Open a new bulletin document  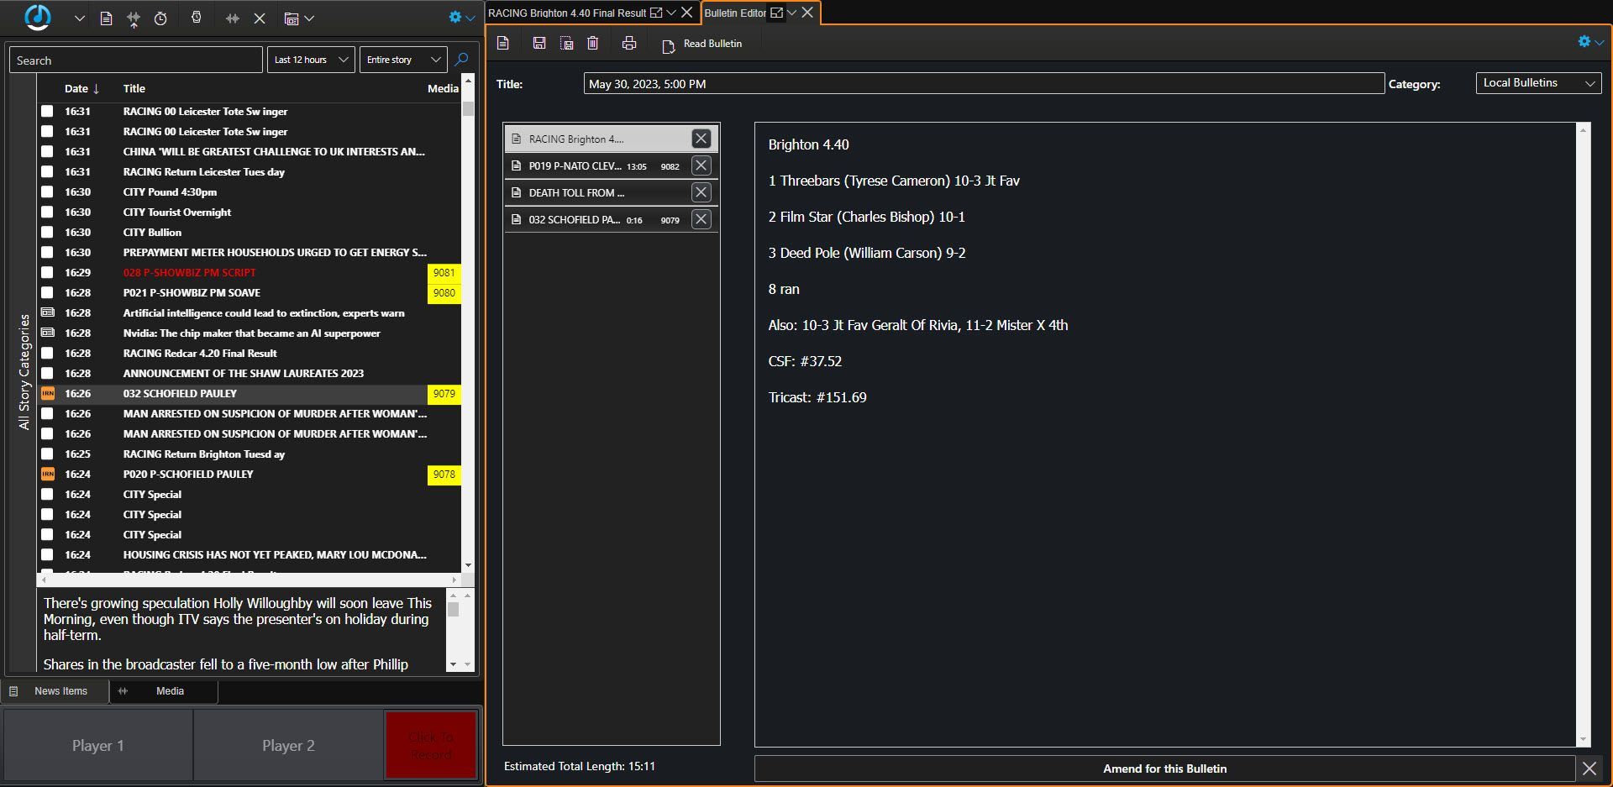pos(503,43)
